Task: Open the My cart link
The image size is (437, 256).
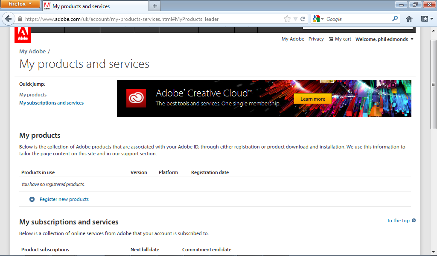Action: 343,39
